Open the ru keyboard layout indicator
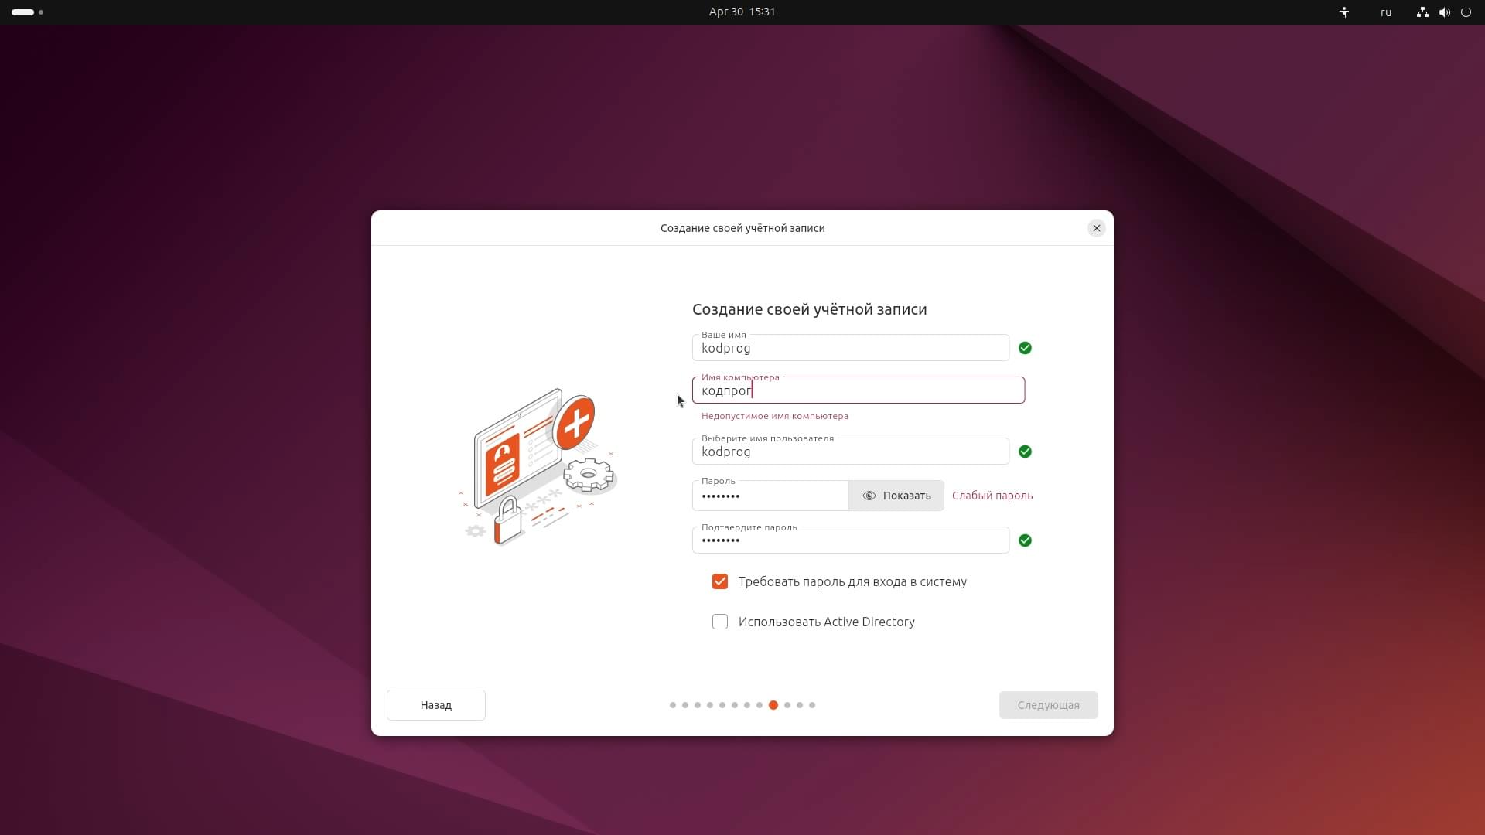The image size is (1485, 835). pos(1386,12)
